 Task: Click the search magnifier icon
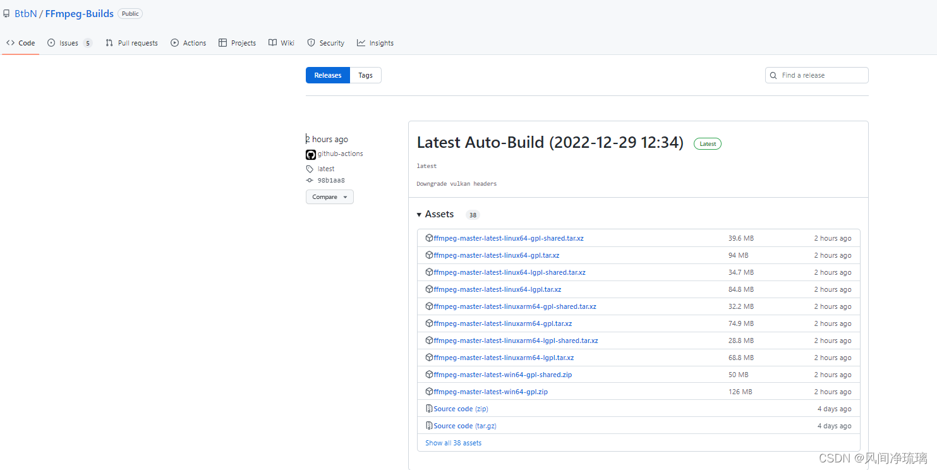pyautogui.click(x=773, y=75)
